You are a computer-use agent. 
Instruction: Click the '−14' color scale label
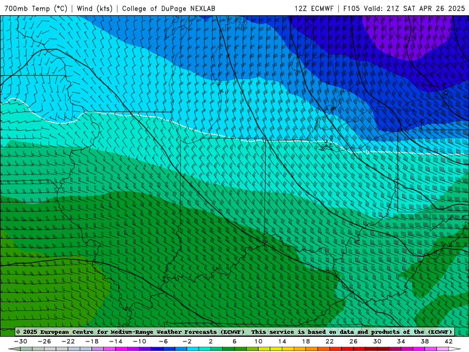click(x=115, y=341)
